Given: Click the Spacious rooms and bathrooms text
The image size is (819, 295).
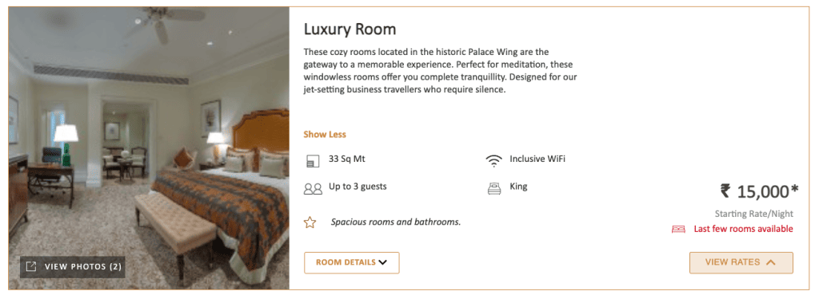Looking at the screenshot, I should point(396,222).
